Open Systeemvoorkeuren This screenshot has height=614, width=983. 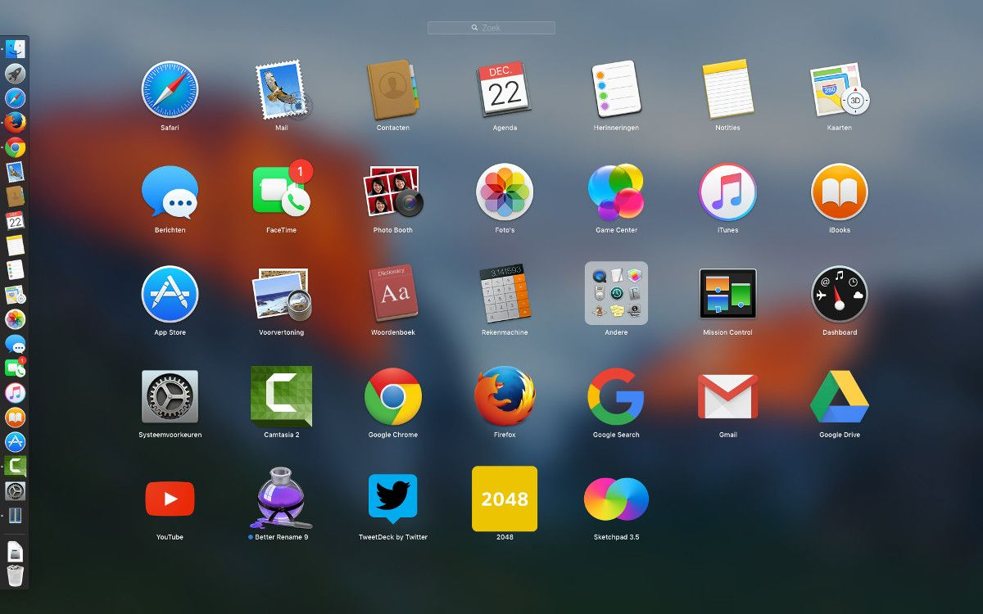click(170, 397)
